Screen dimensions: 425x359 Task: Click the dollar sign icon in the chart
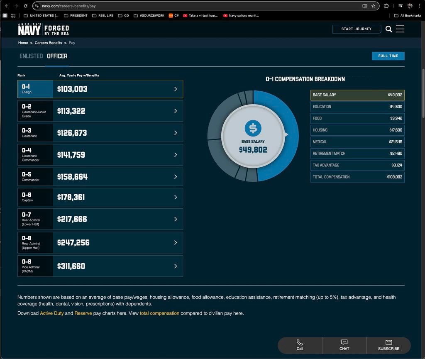pyautogui.click(x=253, y=128)
